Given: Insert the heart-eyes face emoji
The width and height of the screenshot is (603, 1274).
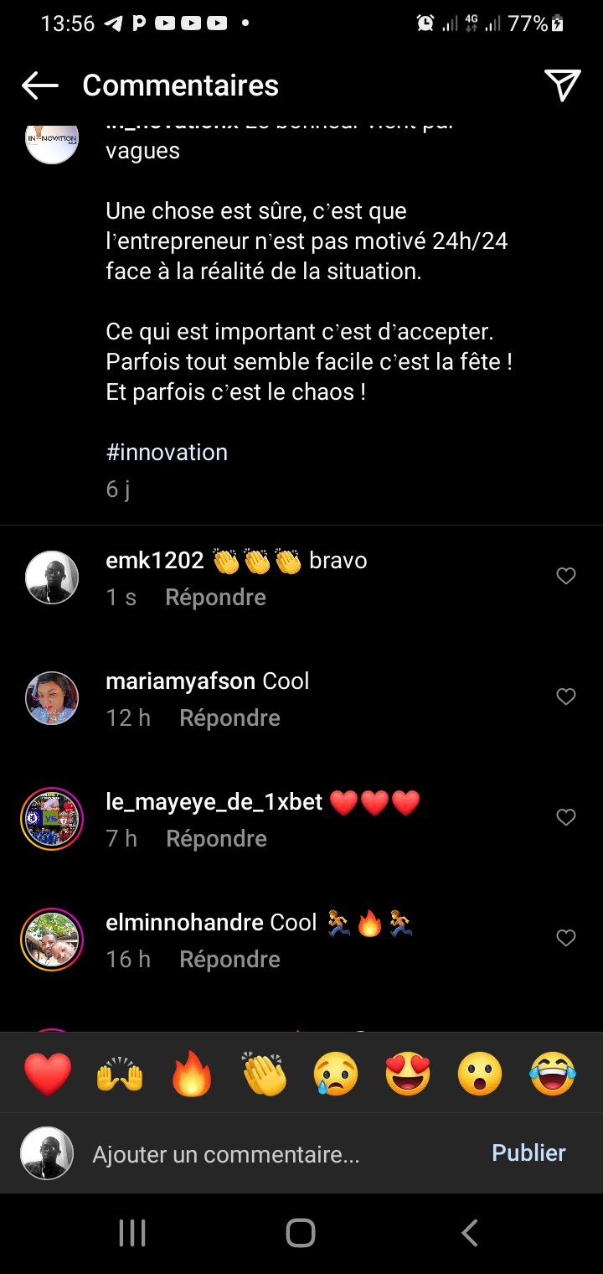Looking at the screenshot, I should (408, 1074).
